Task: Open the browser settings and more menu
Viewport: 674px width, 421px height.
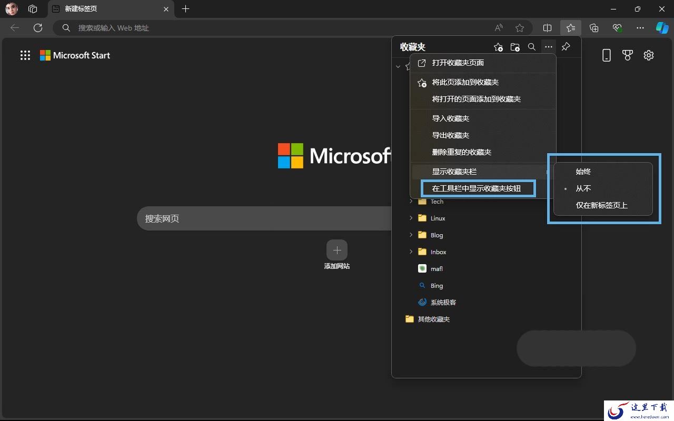Action: click(x=640, y=28)
